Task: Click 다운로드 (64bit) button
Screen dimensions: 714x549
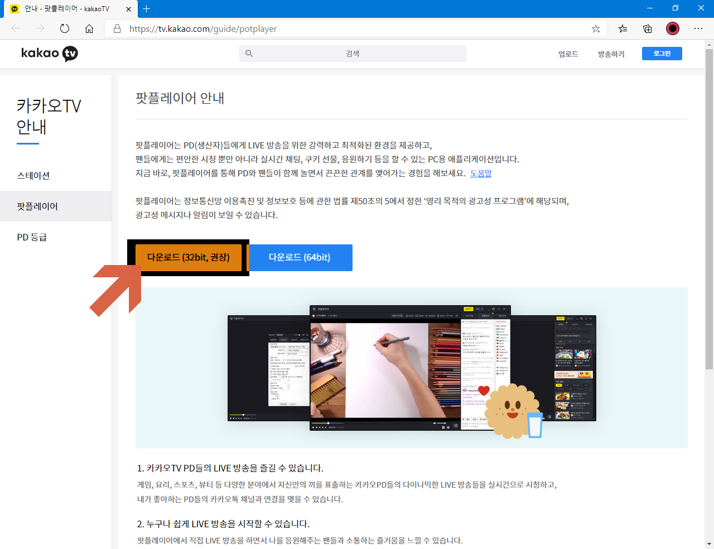Action: [x=300, y=258]
